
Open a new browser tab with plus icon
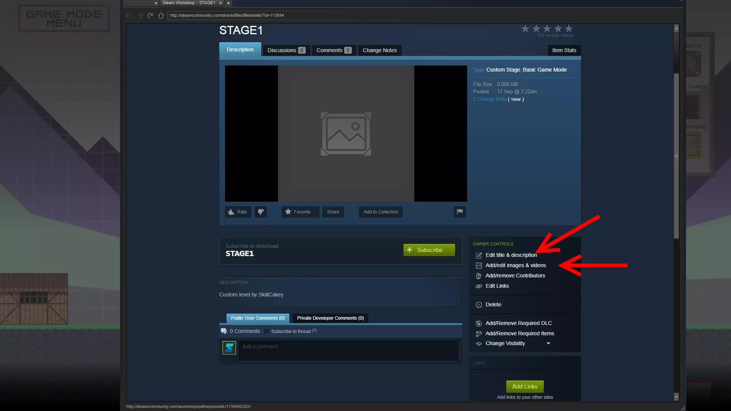[x=228, y=3]
